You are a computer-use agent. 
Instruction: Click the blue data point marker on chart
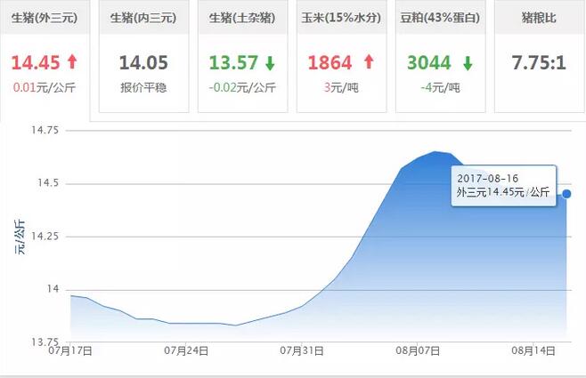tap(567, 193)
